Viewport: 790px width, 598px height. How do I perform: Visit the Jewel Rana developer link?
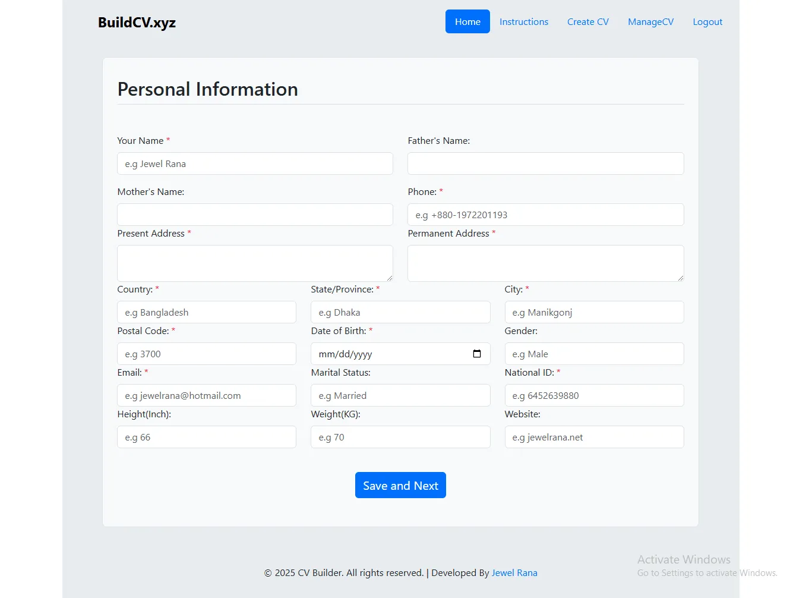(514, 572)
